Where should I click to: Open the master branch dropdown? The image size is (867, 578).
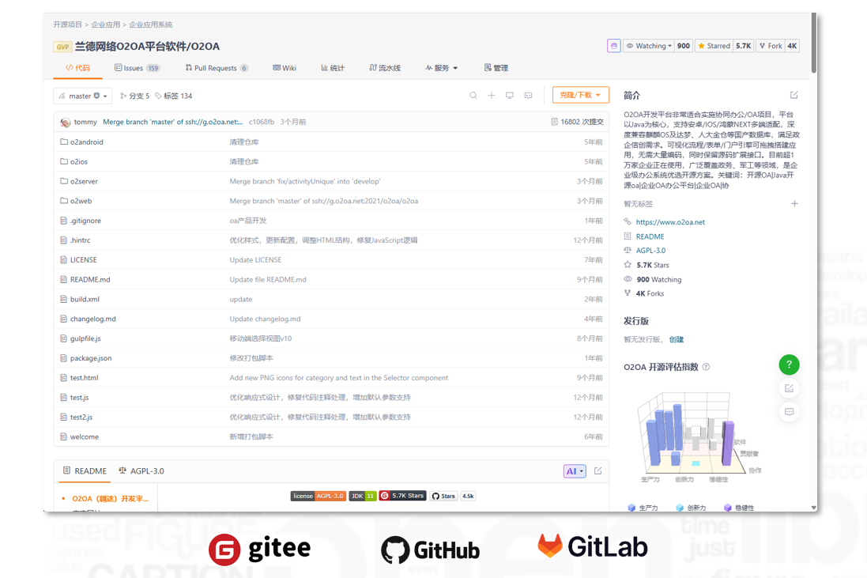pos(83,96)
